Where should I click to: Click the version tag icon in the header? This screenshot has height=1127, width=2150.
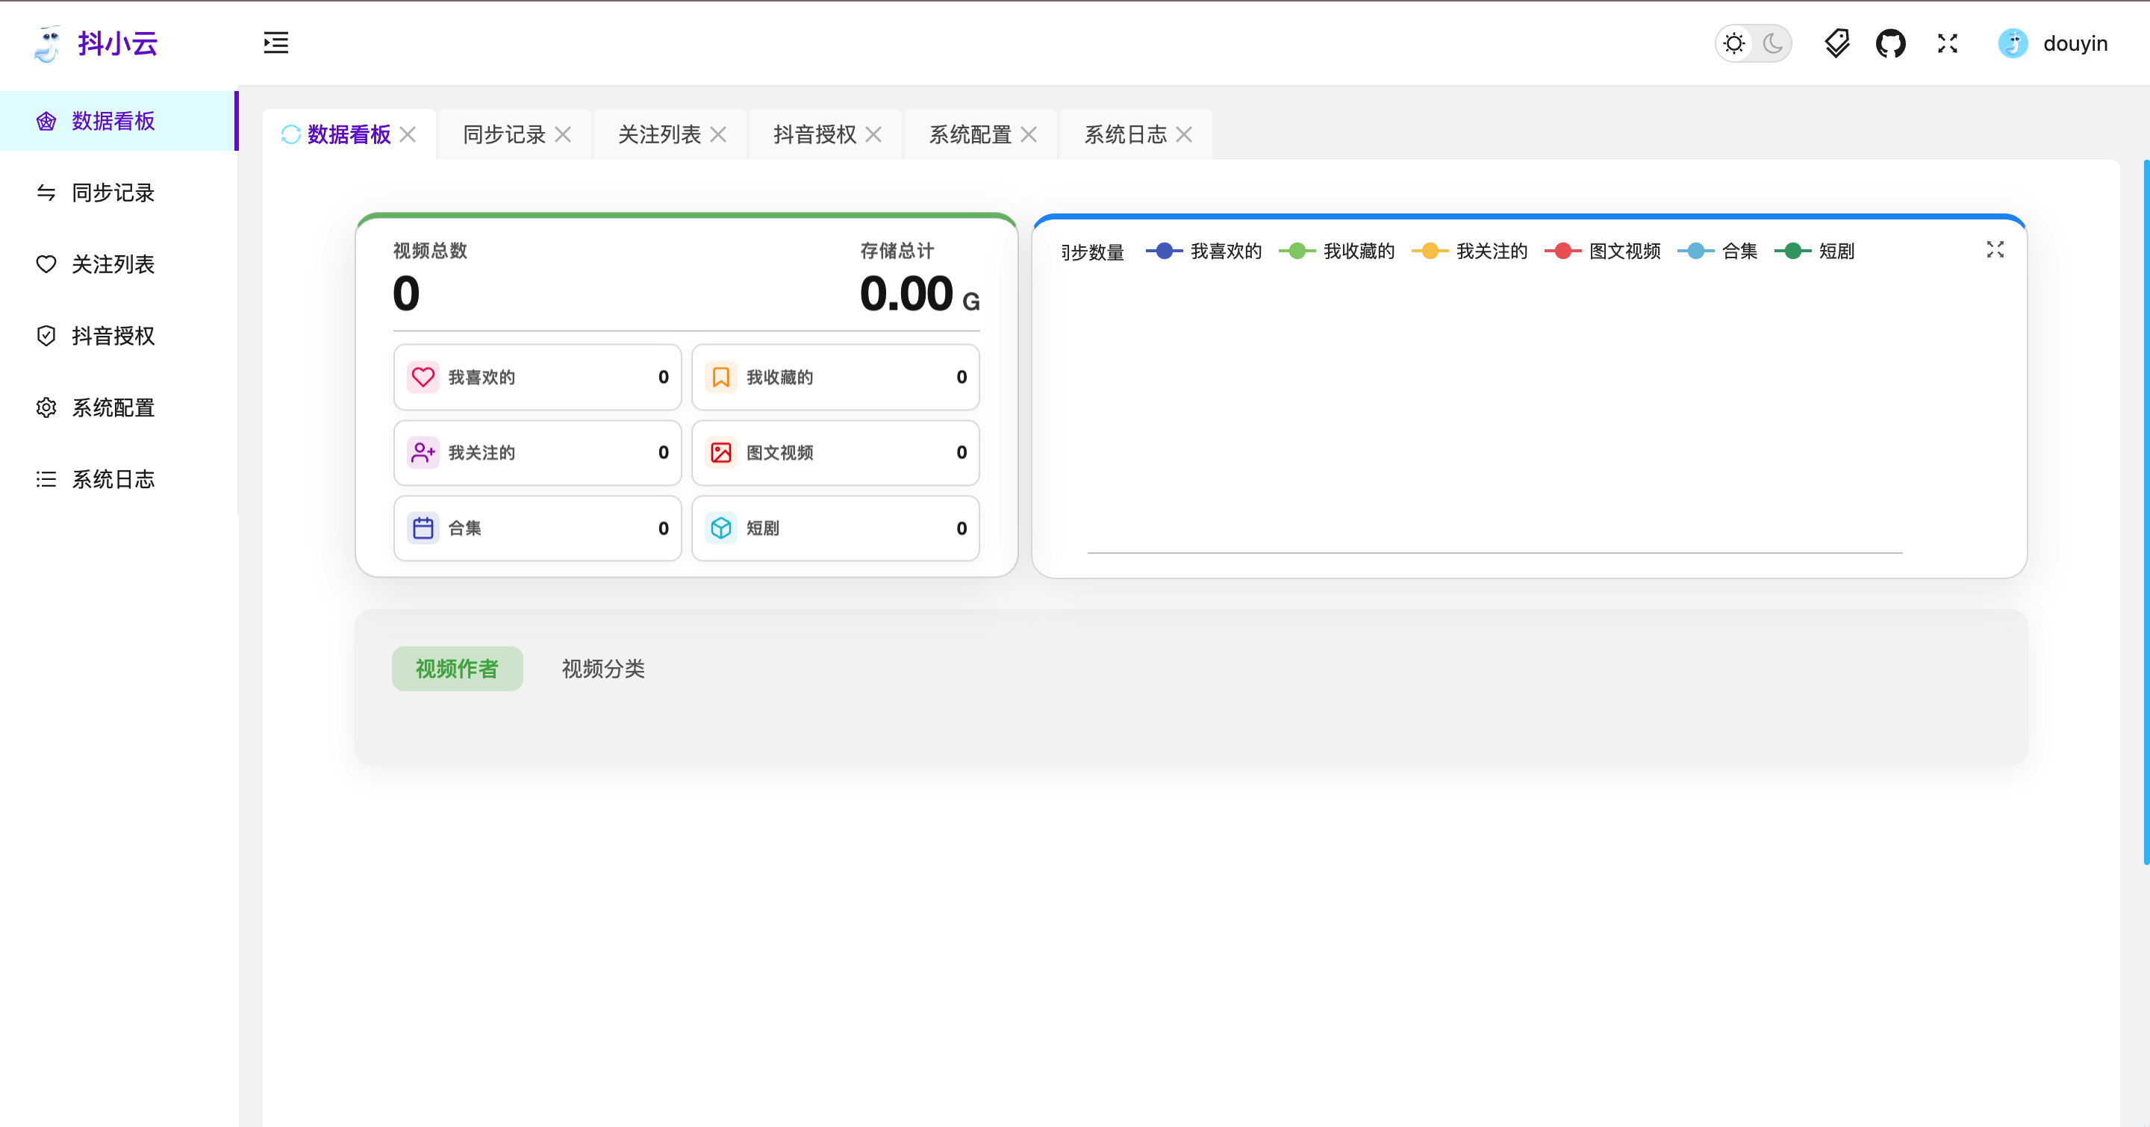click(x=1836, y=43)
